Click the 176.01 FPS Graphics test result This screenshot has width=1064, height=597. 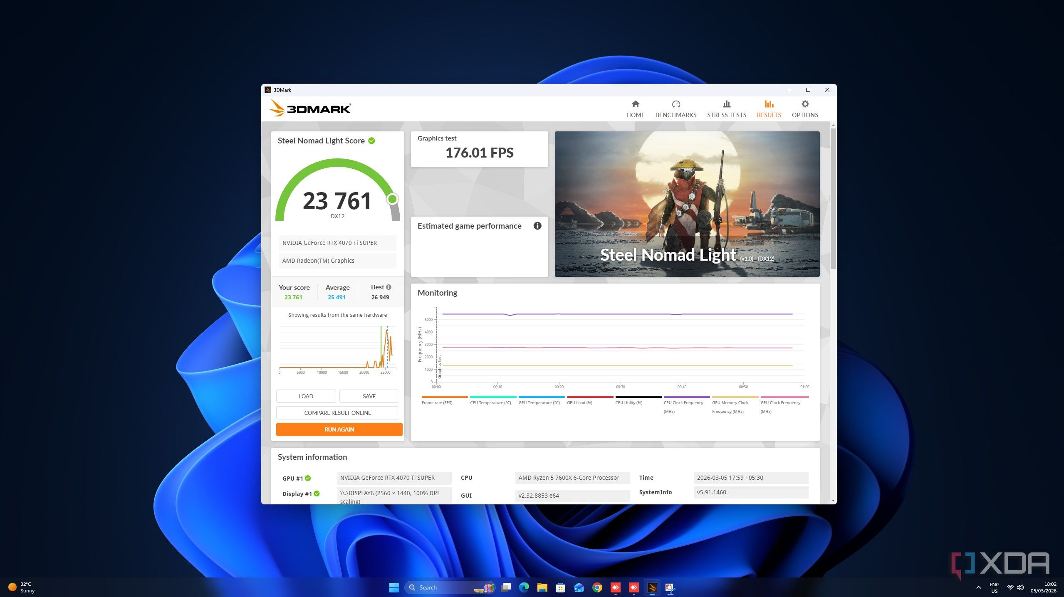[x=479, y=153]
